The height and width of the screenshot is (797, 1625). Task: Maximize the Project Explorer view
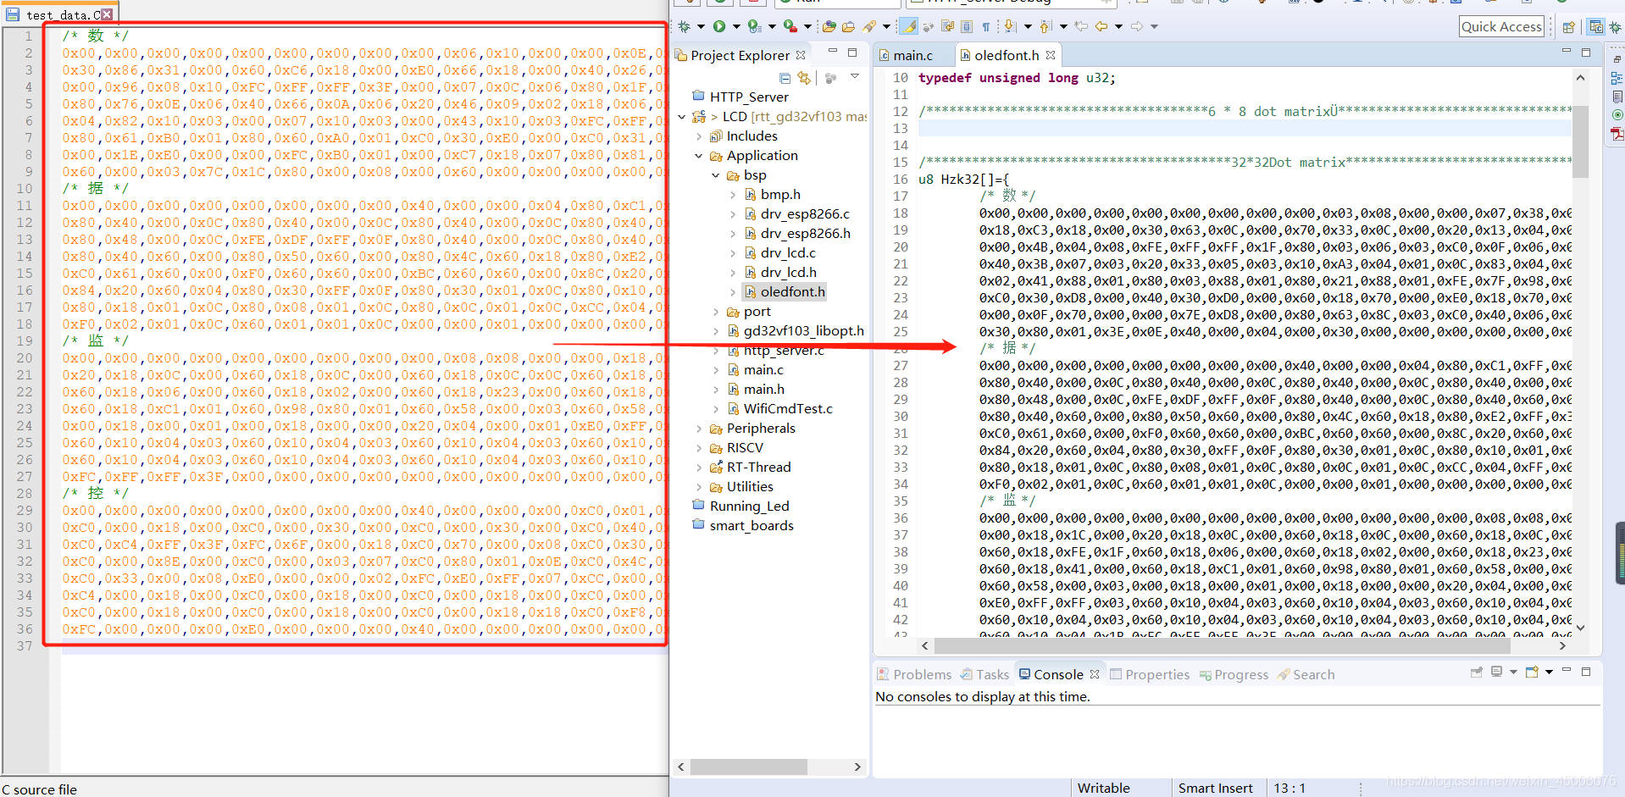(852, 53)
